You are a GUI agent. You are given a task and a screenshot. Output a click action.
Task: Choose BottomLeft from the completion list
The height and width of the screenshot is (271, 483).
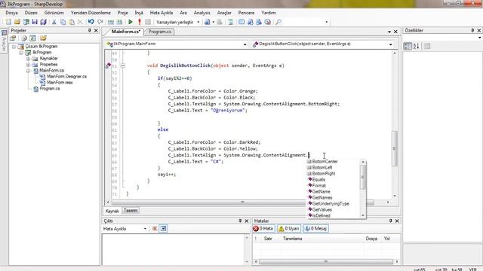coord(322,168)
